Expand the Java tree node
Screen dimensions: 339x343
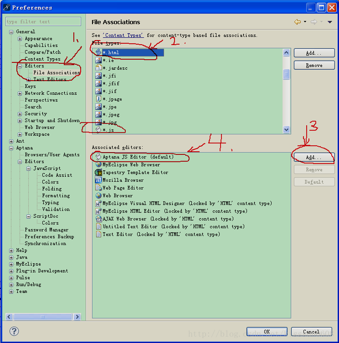(11, 257)
